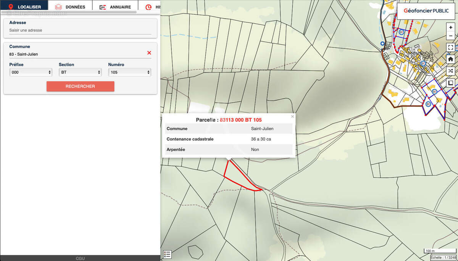Toggle fullscreen map view
The image size is (458, 261).
451,47
